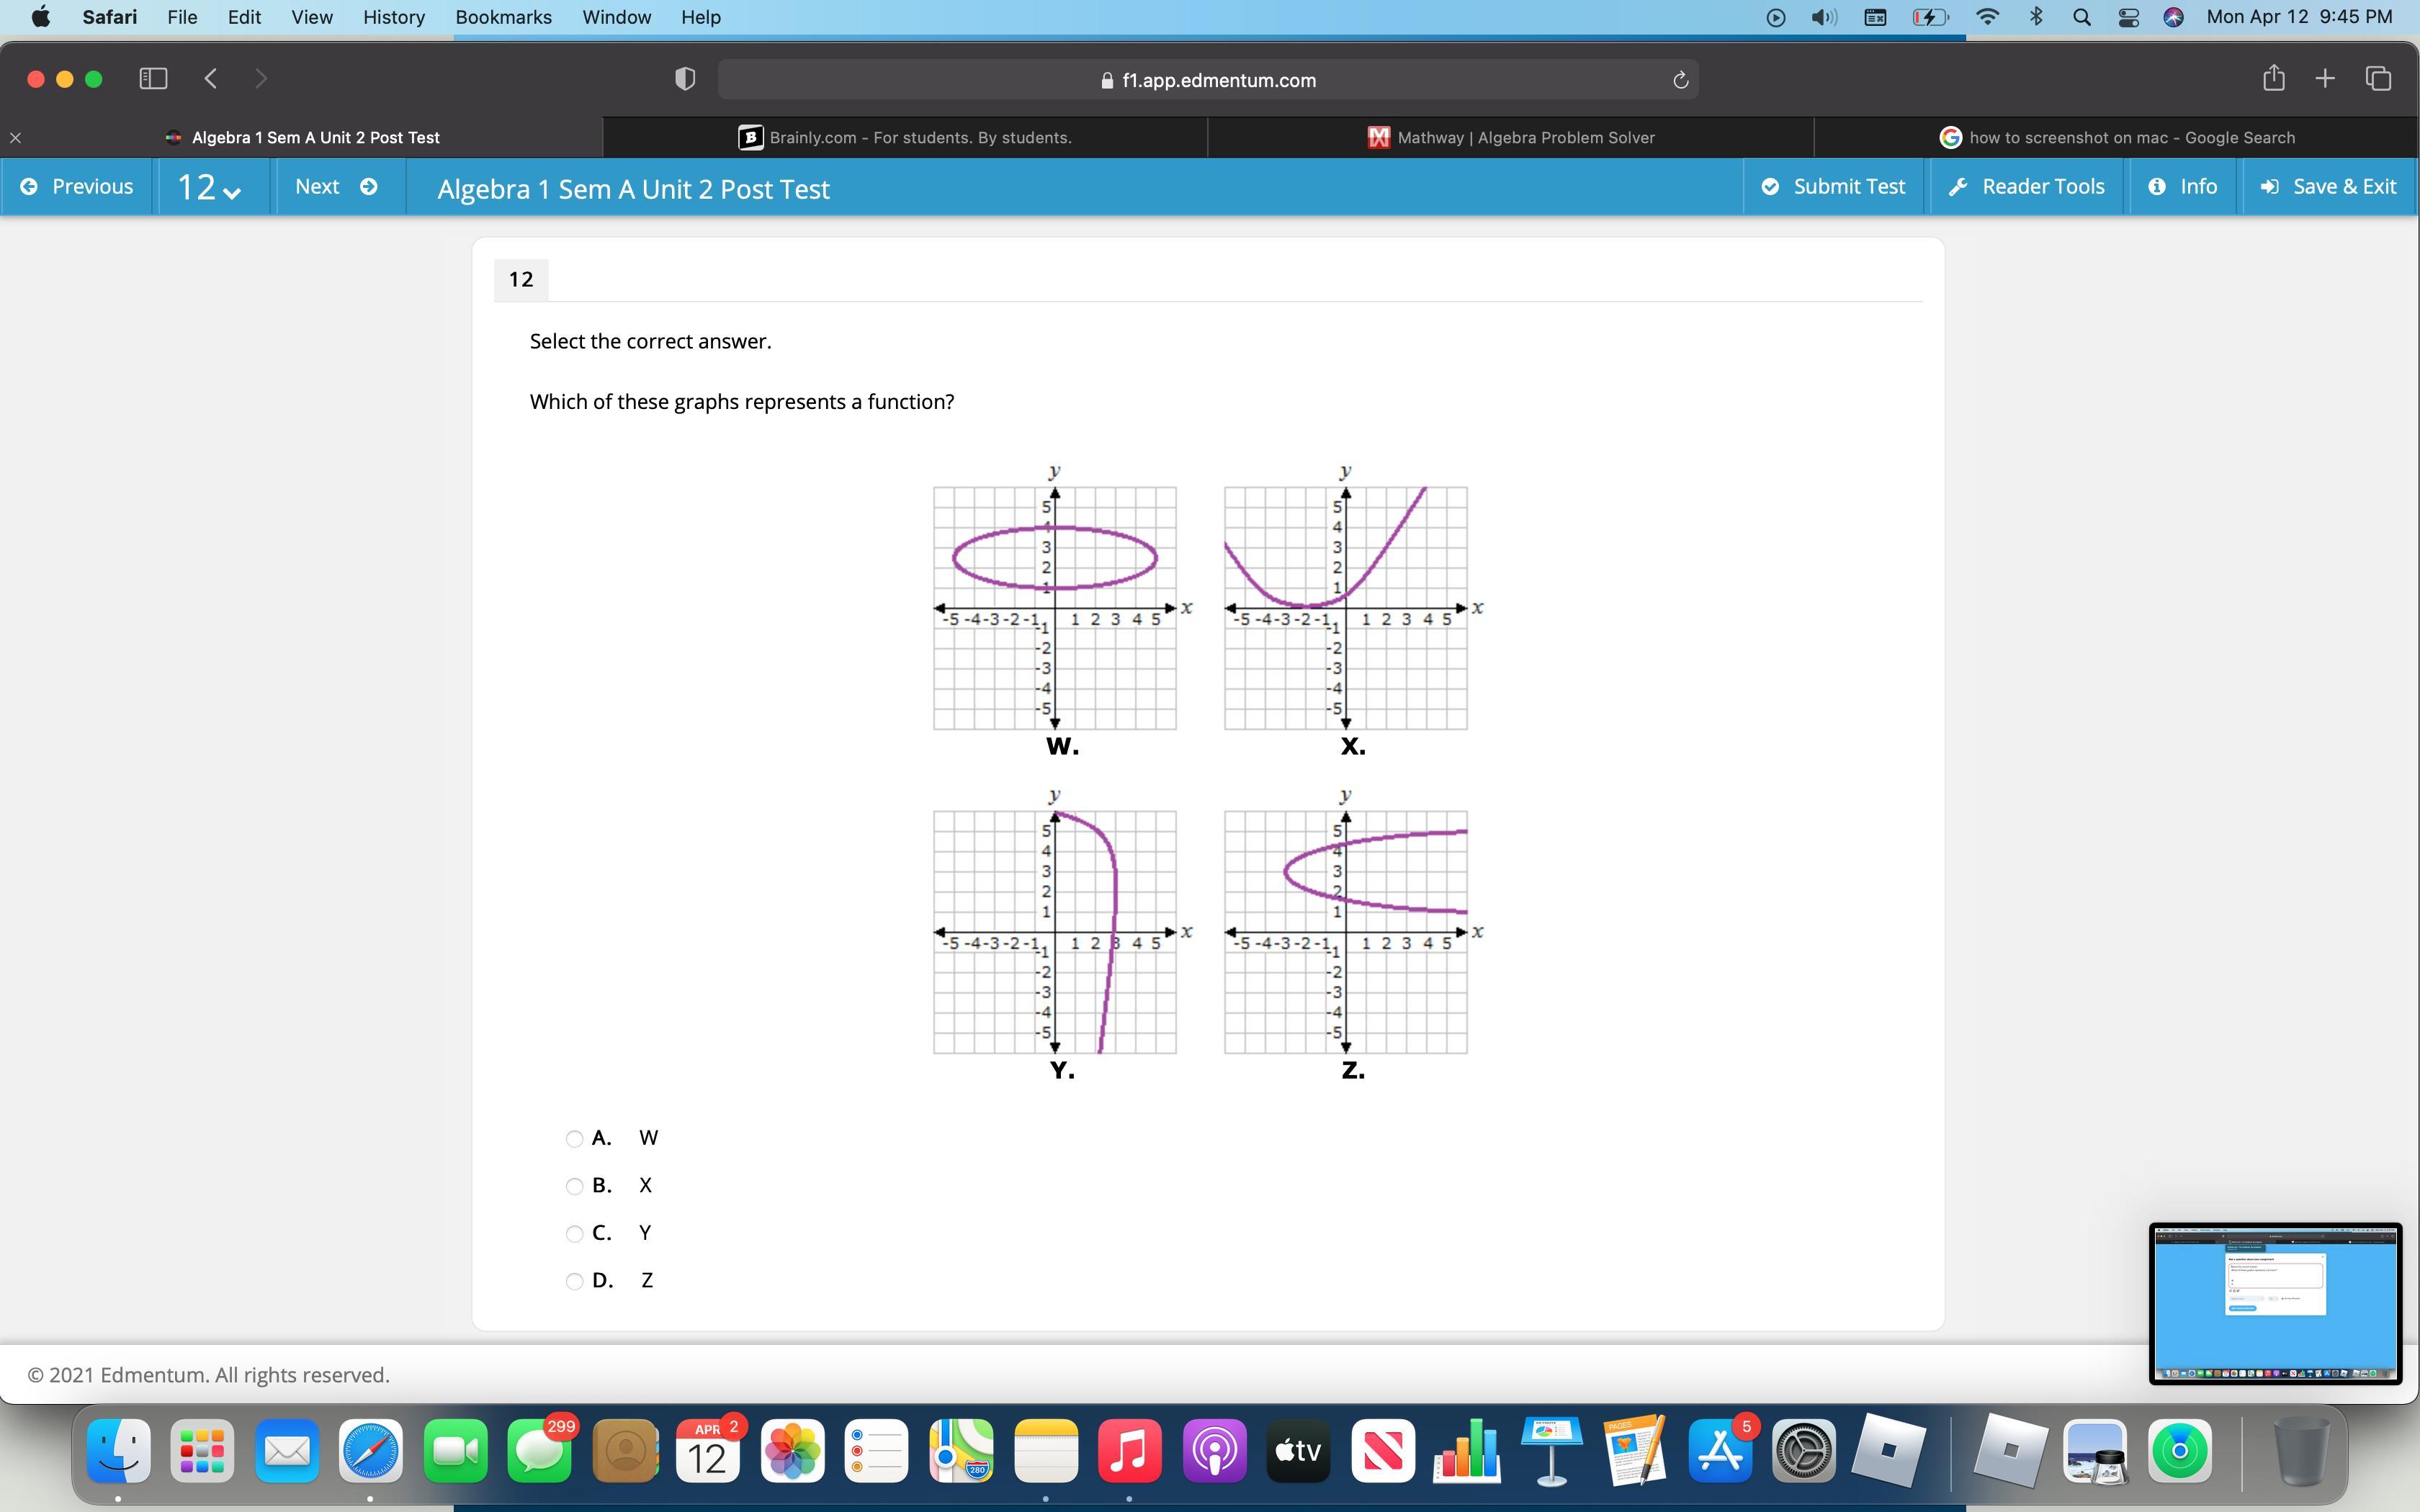Go to the Next question
Screen dimensions: 2420x1512
pyautogui.click(x=336, y=187)
